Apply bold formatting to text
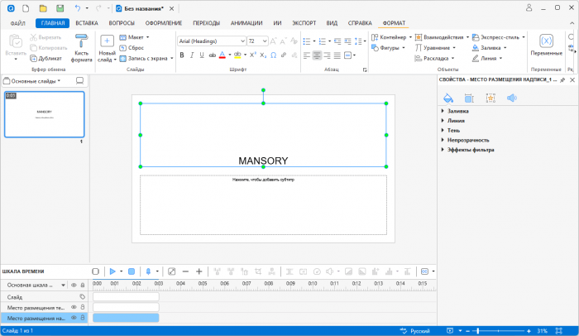The height and width of the screenshot is (336, 579). [x=181, y=55]
